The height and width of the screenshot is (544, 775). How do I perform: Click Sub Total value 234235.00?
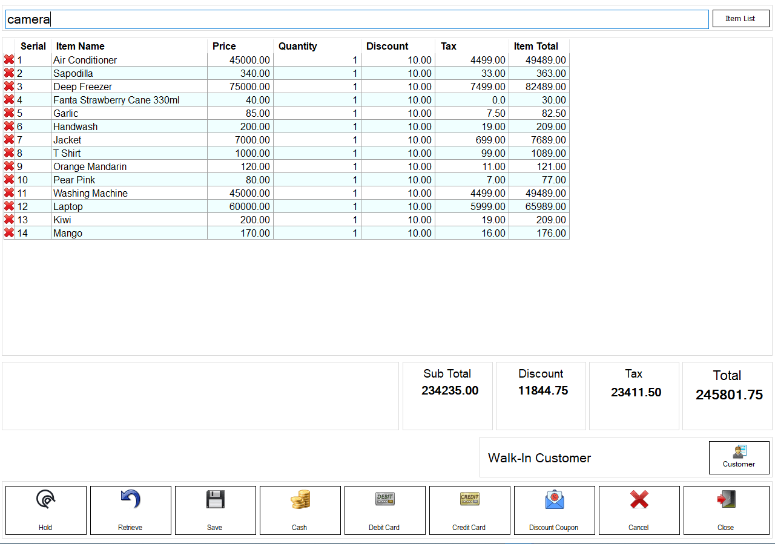[x=450, y=391]
